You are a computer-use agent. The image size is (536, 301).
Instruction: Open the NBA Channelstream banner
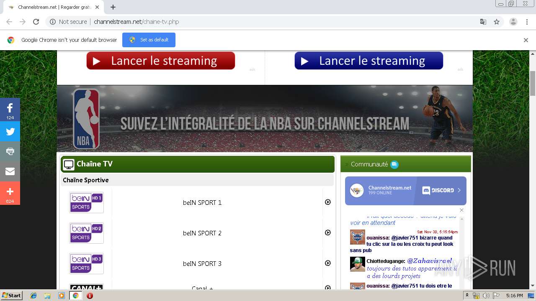pyautogui.click(x=265, y=119)
